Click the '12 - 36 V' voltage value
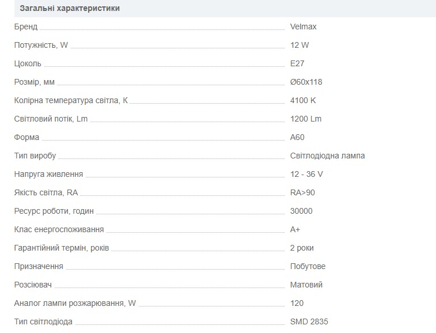Screen dimensions: 436x333 (x=306, y=174)
